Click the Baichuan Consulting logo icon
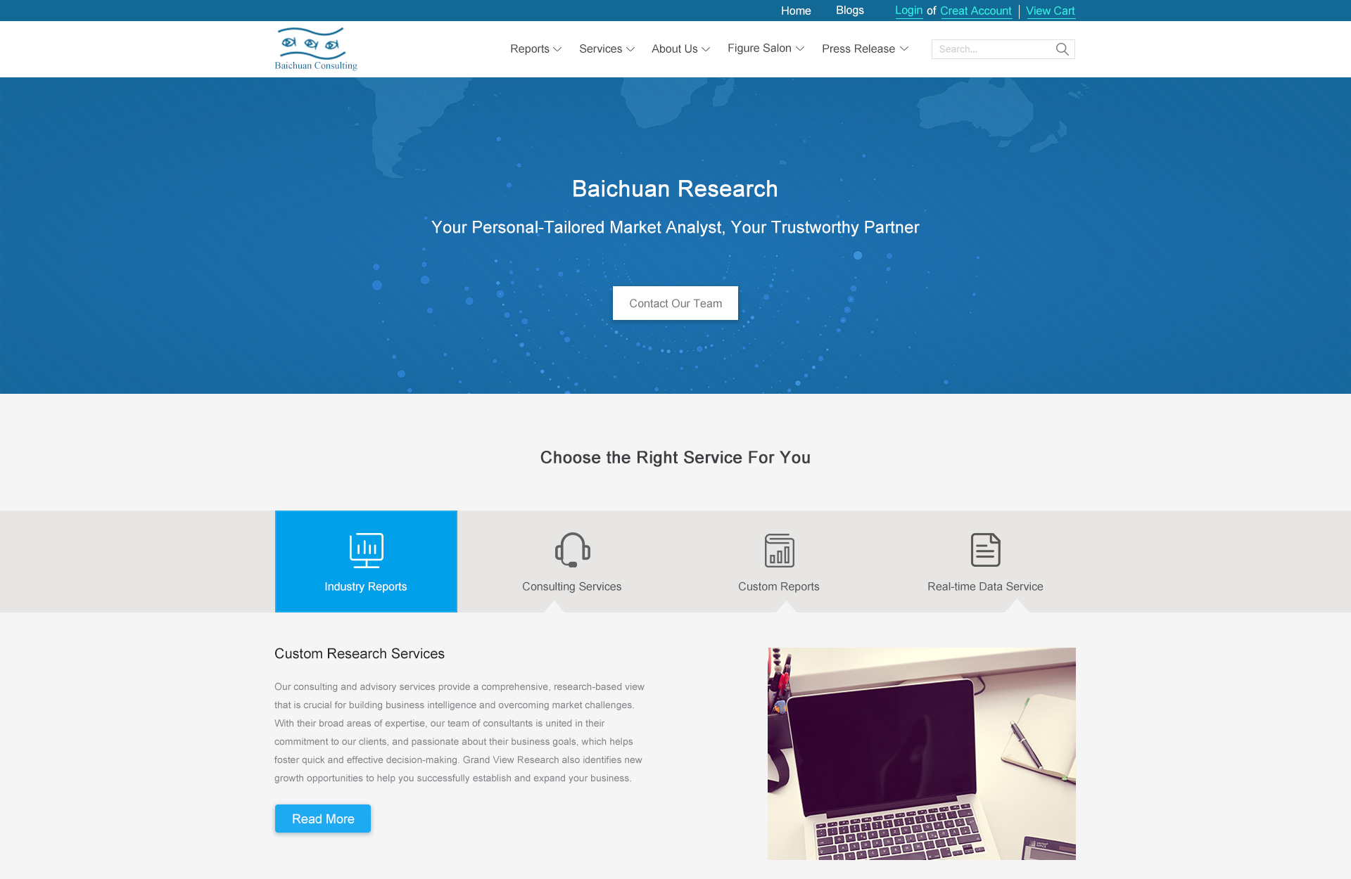Screen dimensions: 1351x879 click(314, 49)
